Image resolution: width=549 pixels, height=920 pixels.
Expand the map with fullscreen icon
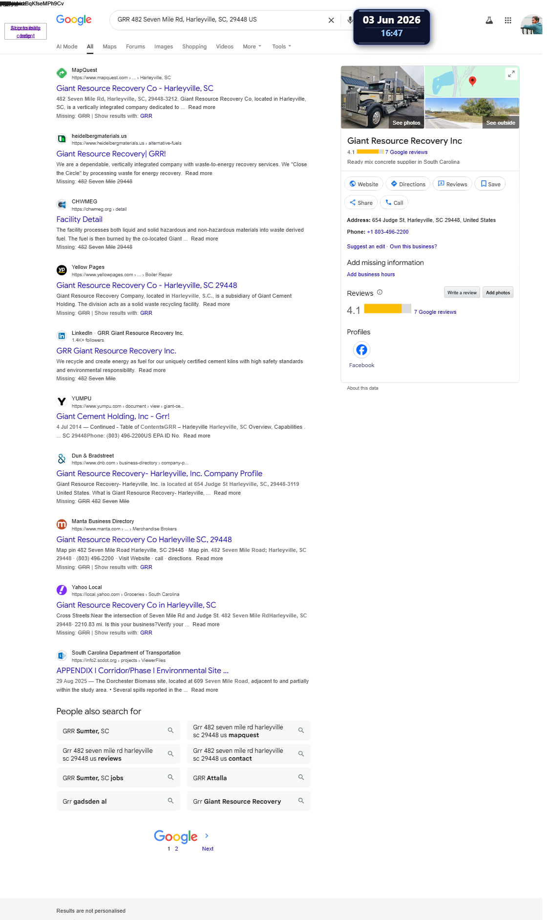(511, 74)
